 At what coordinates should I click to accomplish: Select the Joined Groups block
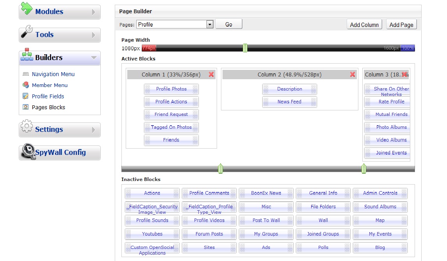tap(323, 234)
